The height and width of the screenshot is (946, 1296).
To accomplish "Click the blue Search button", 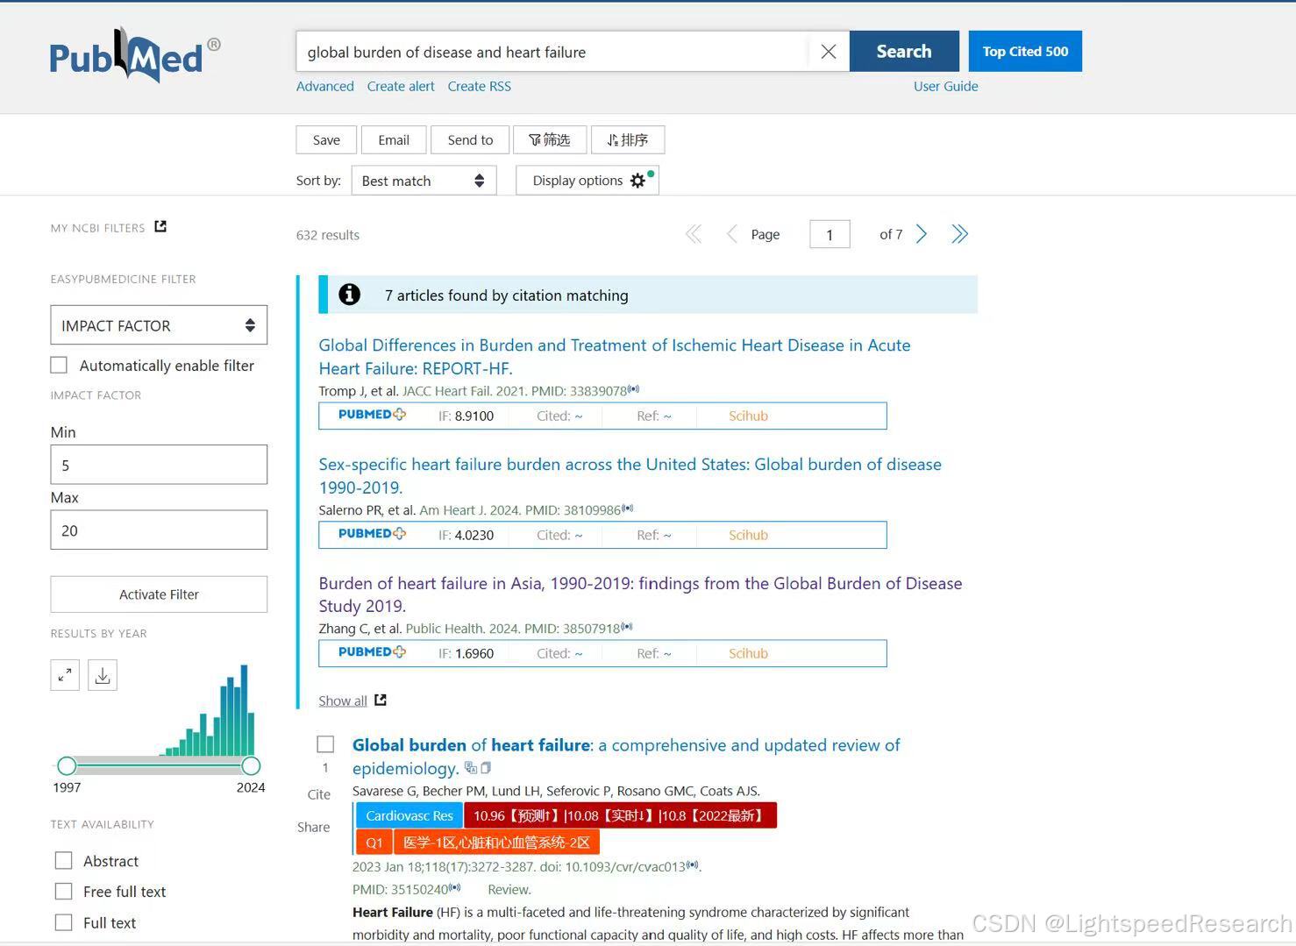I will point(904,52).
